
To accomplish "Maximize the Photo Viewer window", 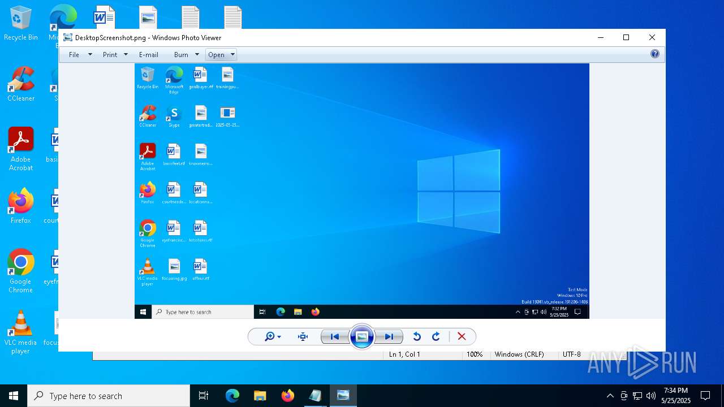I will (626, 37).
